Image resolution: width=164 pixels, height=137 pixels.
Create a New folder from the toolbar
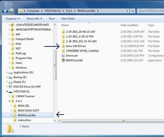pyautogui.click(x=68, y=19)
